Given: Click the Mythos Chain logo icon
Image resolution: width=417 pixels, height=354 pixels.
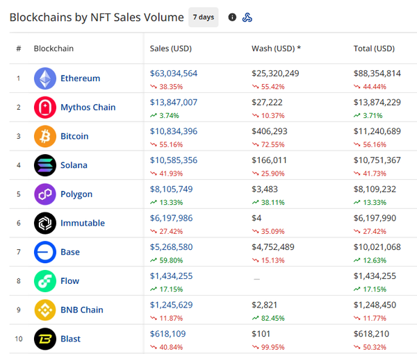Looking at the screenshot, I should [x=45, y=108].
